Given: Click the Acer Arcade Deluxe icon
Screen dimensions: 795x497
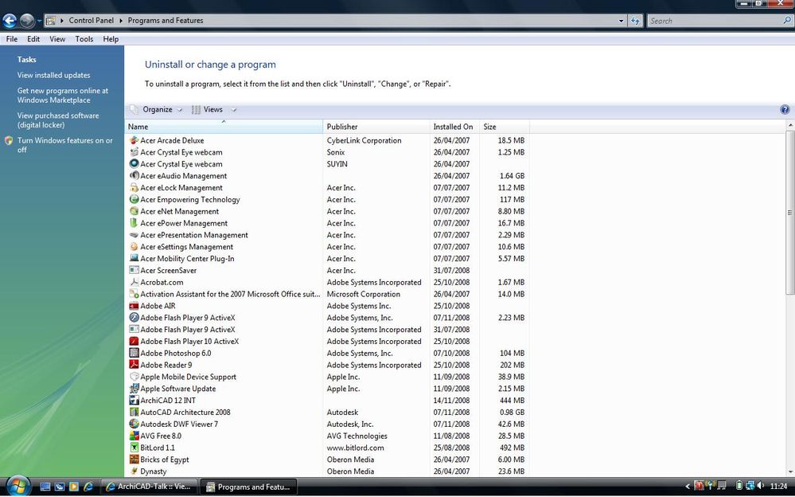Looking at the screenshot, I should pos(134,140).
